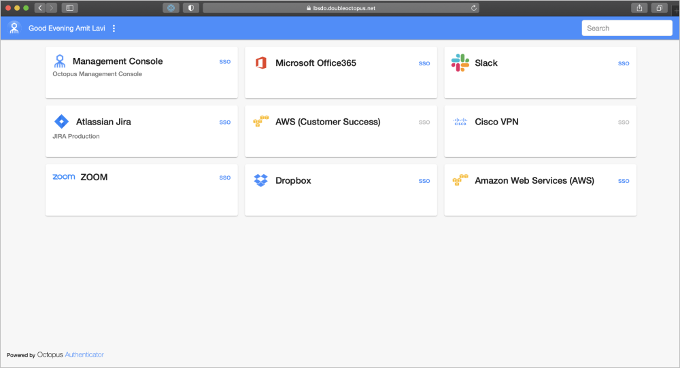Click the address bar URL
This screenshot has height=368, width=680.
point(341,7)
